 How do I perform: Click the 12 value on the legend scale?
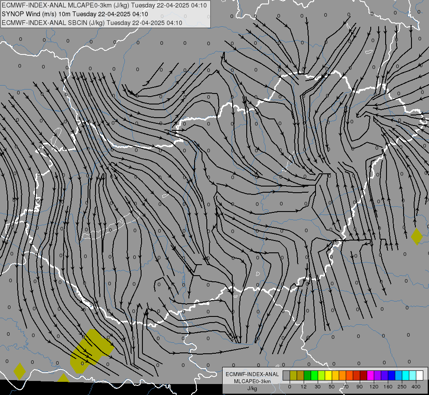click(304, 387)
